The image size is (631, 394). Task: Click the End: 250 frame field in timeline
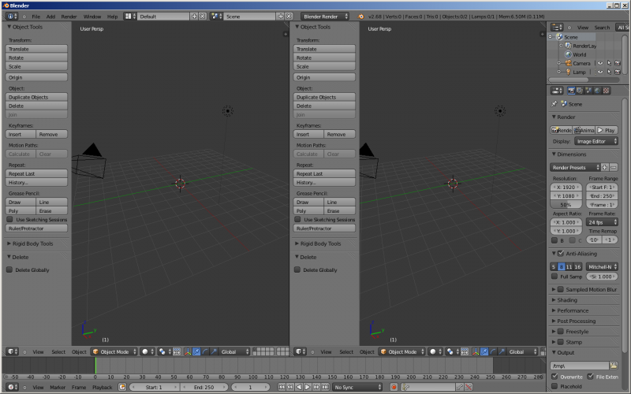tap(202, 387)
